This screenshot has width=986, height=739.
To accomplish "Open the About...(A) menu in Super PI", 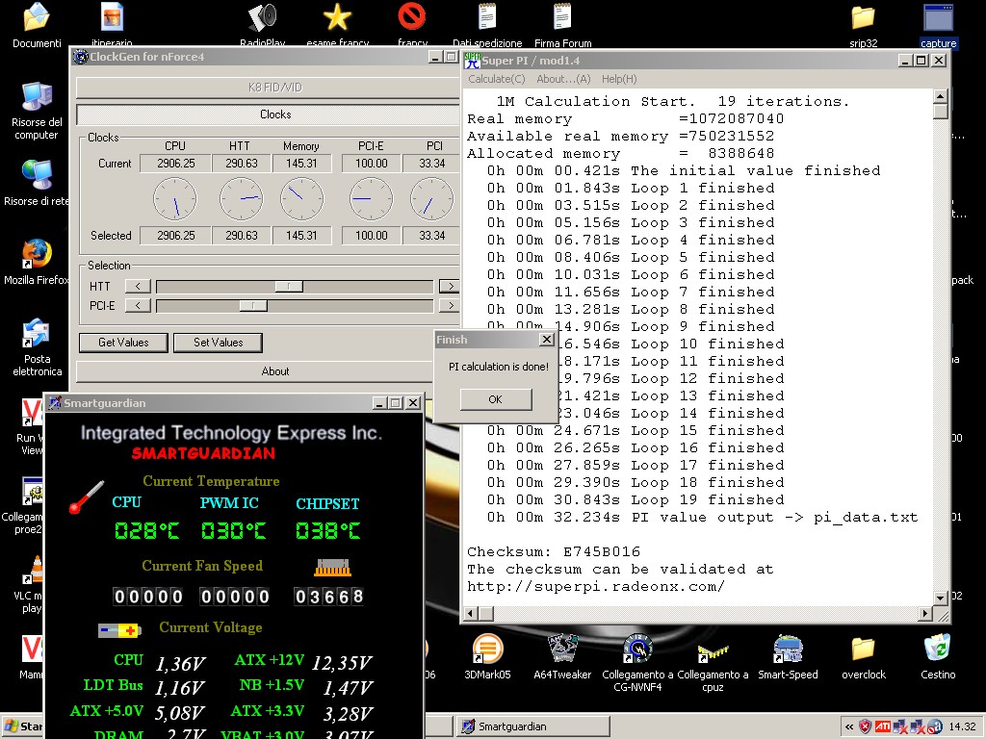I will point(563,79).
